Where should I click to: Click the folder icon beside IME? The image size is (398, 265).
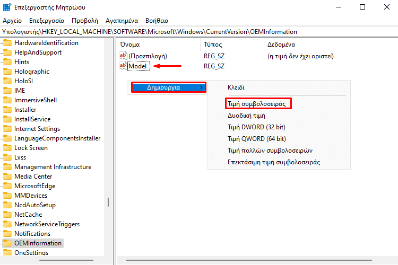pos(7,91)
